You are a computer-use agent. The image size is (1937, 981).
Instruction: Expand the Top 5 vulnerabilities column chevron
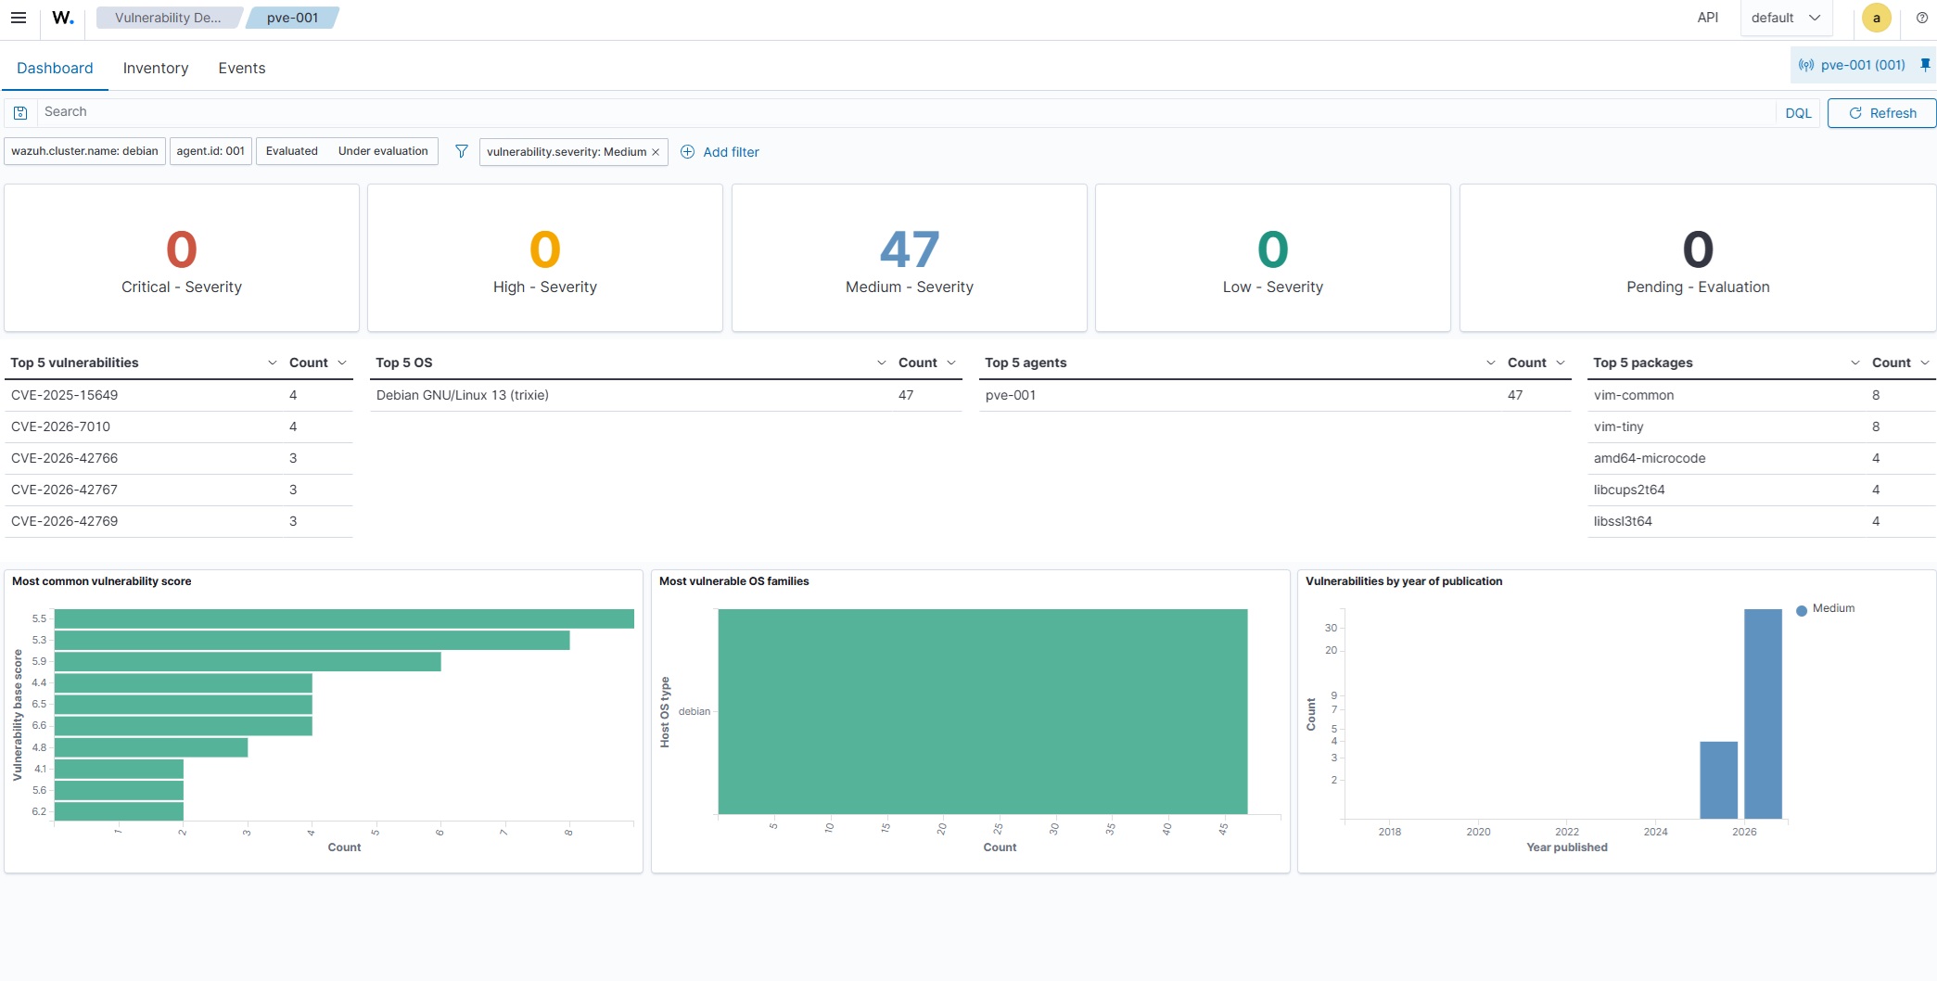click(x=272, y=363)
